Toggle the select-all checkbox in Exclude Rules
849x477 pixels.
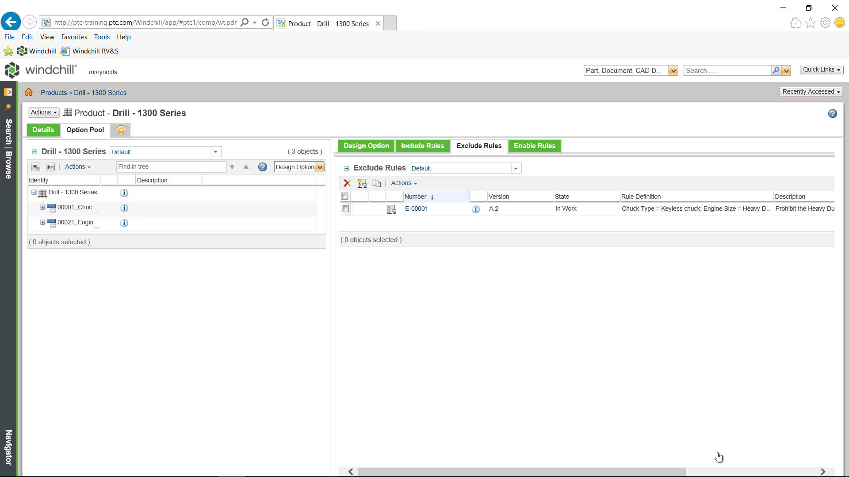pos(344,197)
